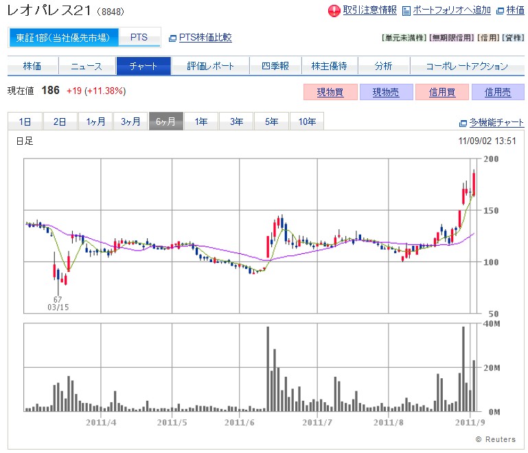This screenshot has width=528, height=453.
Task: Click the popup window icon beside PTS株価比較
Action: [172, 38]
